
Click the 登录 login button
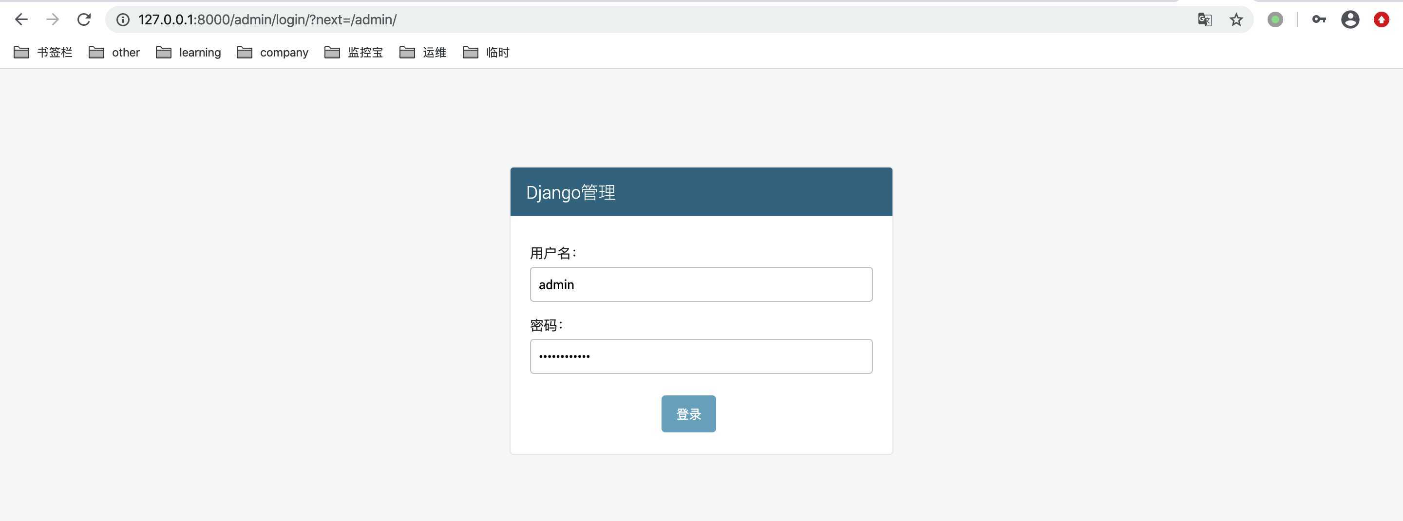(x=688, y=414)
